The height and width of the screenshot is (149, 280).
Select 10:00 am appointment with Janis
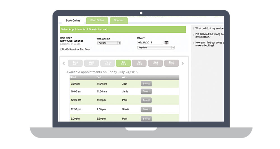point(146,91)
